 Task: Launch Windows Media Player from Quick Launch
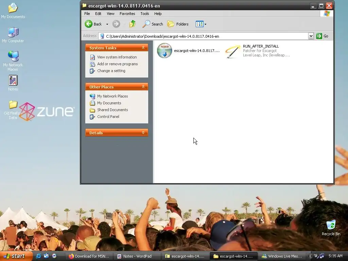pos(54,256)
